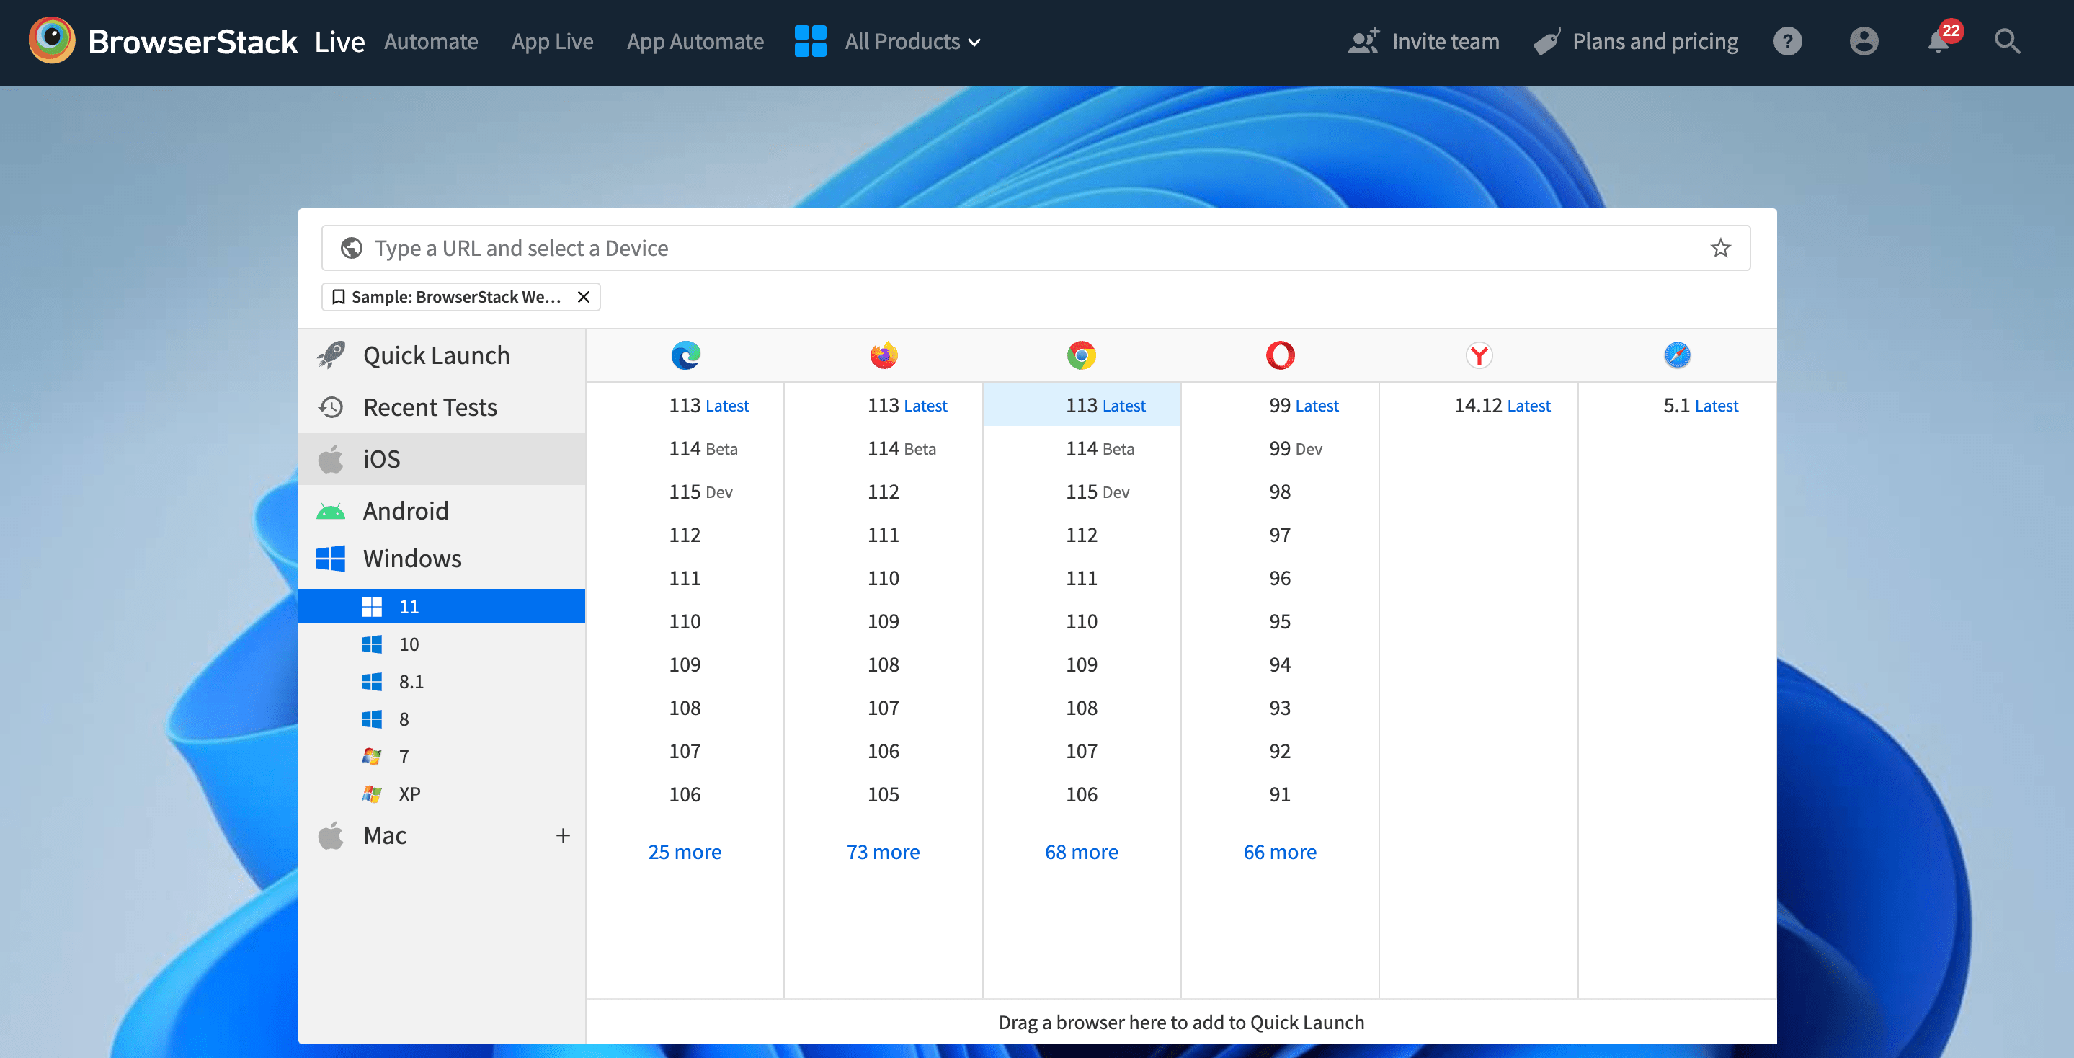
Task: Click Plans and pricing
Action: pos(1655,41)
